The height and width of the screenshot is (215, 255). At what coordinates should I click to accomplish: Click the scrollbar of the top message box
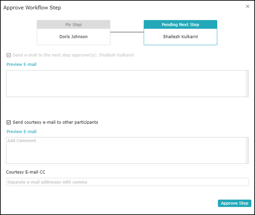pos(246,83)
